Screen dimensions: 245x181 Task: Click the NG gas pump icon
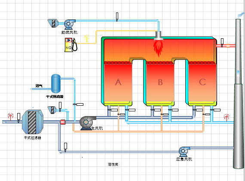coord(71,45)
